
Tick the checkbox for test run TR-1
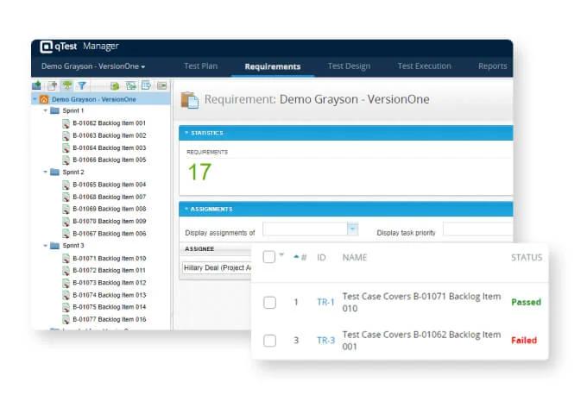point(269,302)
